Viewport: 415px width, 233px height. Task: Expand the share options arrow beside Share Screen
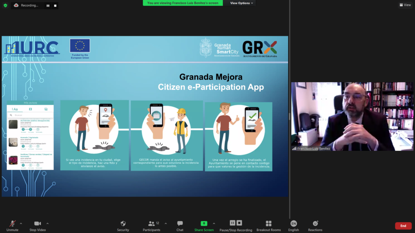point(214,223)
